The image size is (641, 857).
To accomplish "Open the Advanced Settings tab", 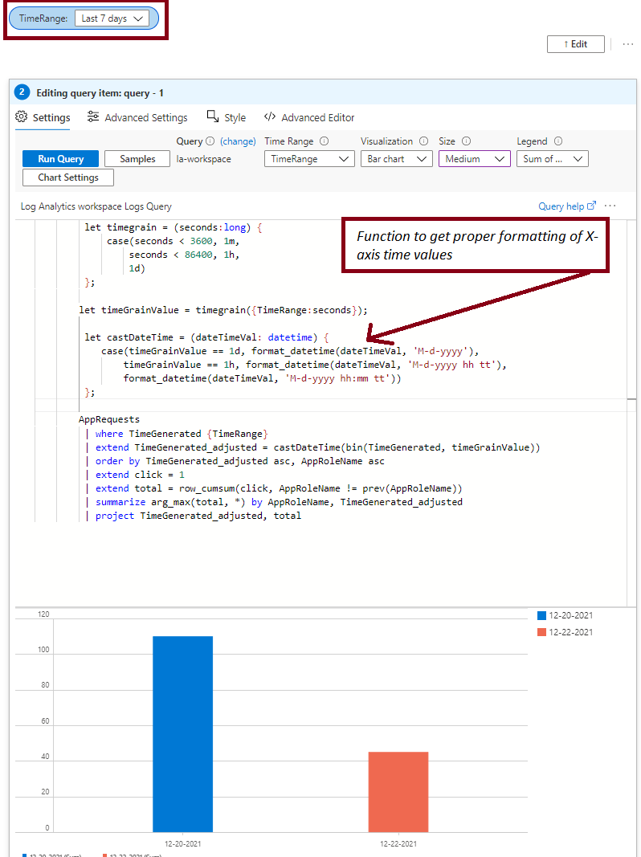I will tap(137, 117).
